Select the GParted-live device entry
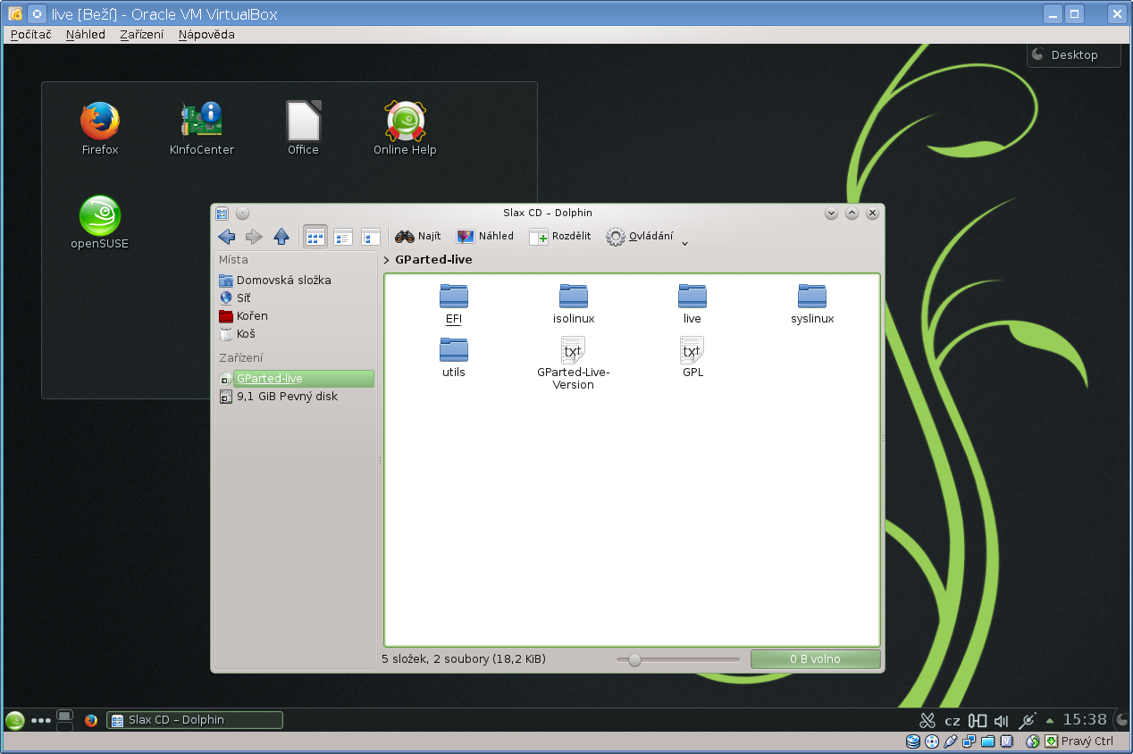This screenshot has width=1133, height=754. click(296, 379)
